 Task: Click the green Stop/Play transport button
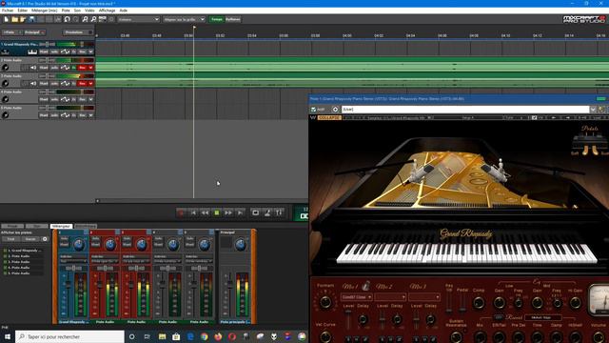217,212
